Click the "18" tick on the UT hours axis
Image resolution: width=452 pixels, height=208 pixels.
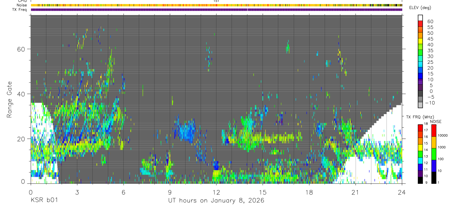point(309,192)
